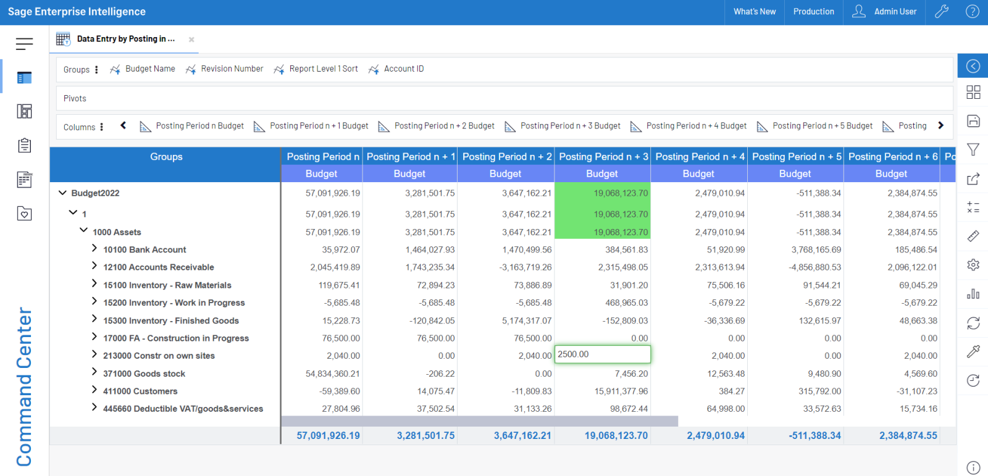Expand the 411000 Customers row
Image resolution: width=988 pixels, height=476 pixels.
tap(94, 390)
